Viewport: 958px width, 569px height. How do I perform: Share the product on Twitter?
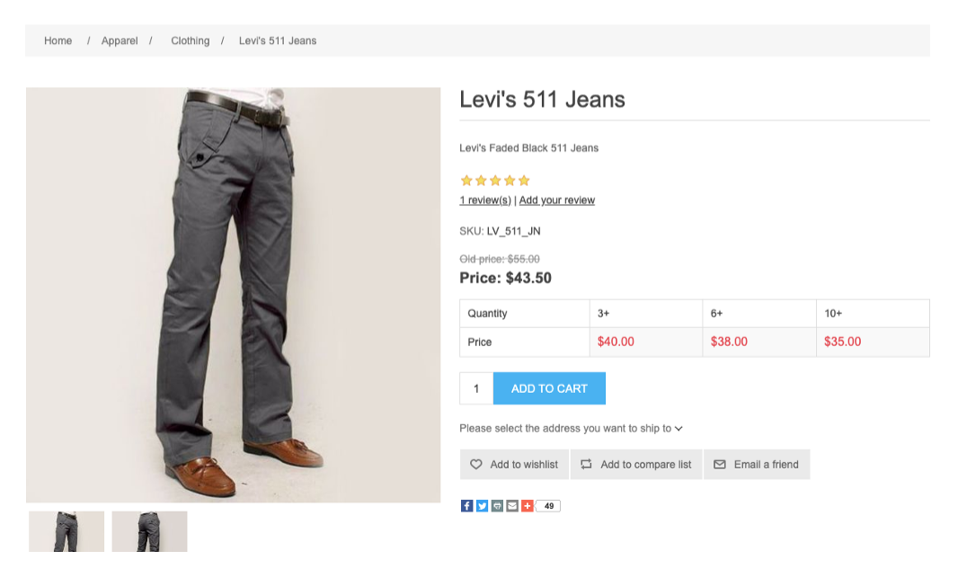point(482,506)
